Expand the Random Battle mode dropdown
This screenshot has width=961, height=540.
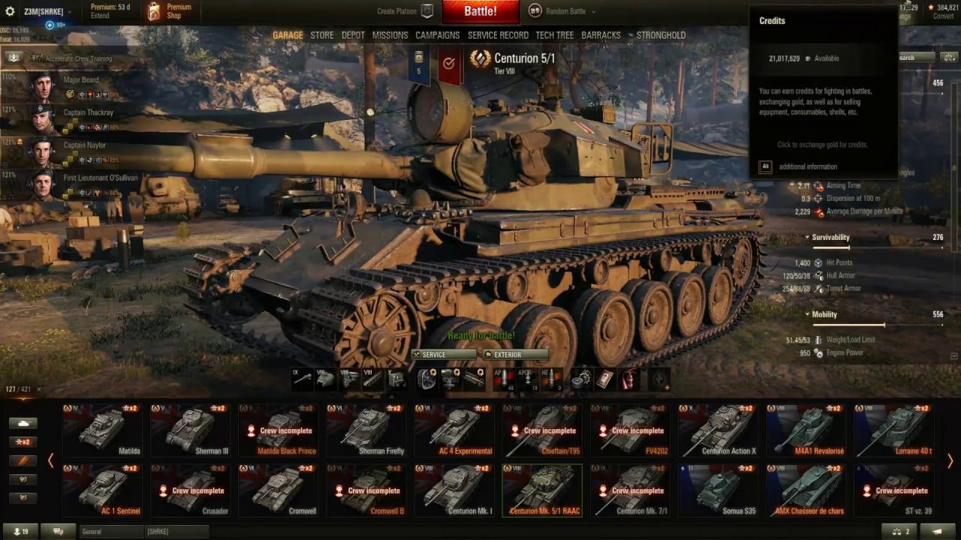563,11
